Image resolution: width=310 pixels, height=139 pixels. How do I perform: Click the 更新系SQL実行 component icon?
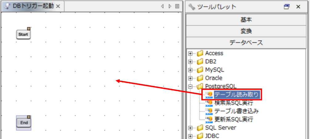[x=209, y=119]
